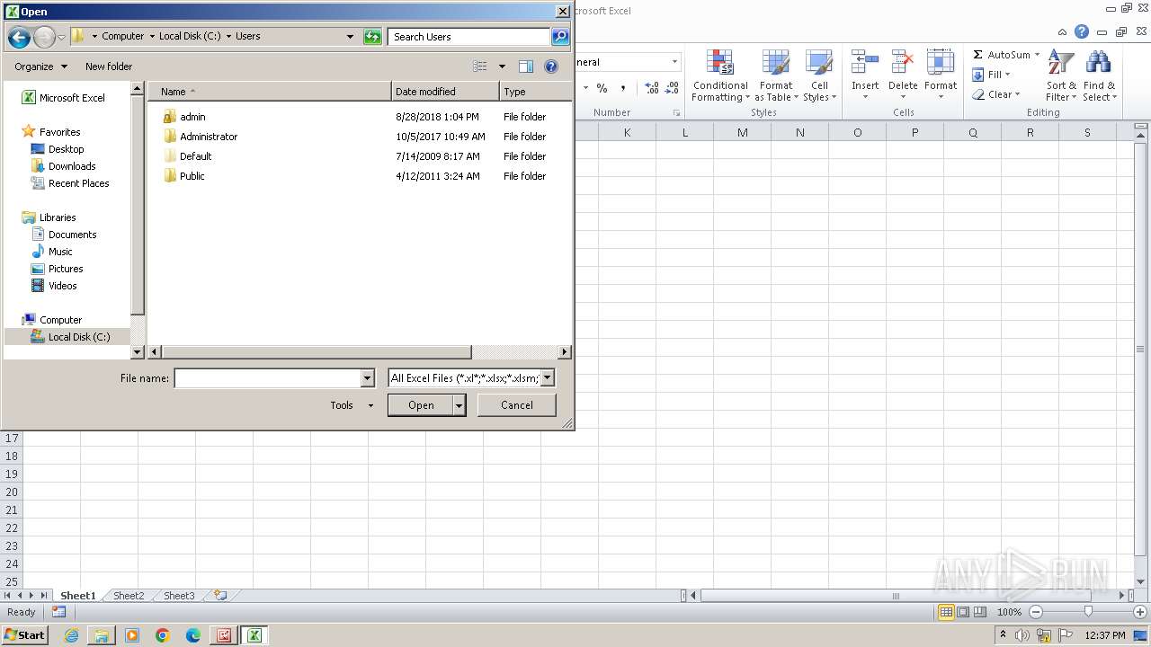Click the Excel zoom slider
The image size is (1151, 647).
[1088, 612]
